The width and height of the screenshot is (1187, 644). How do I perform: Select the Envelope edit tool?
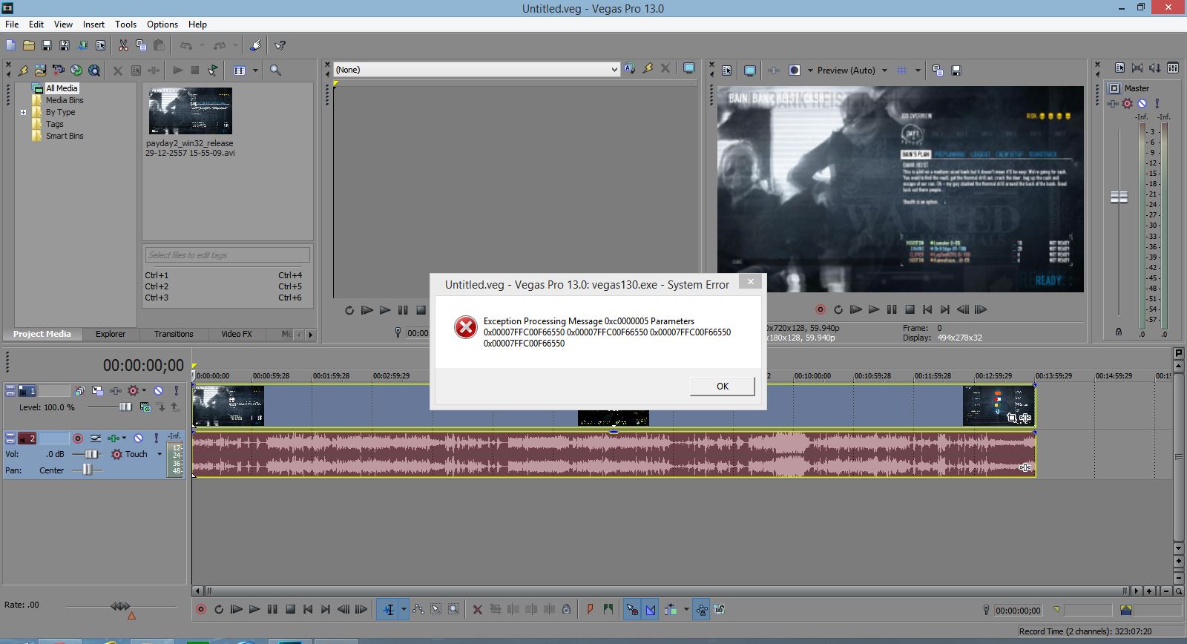point(418,609)
